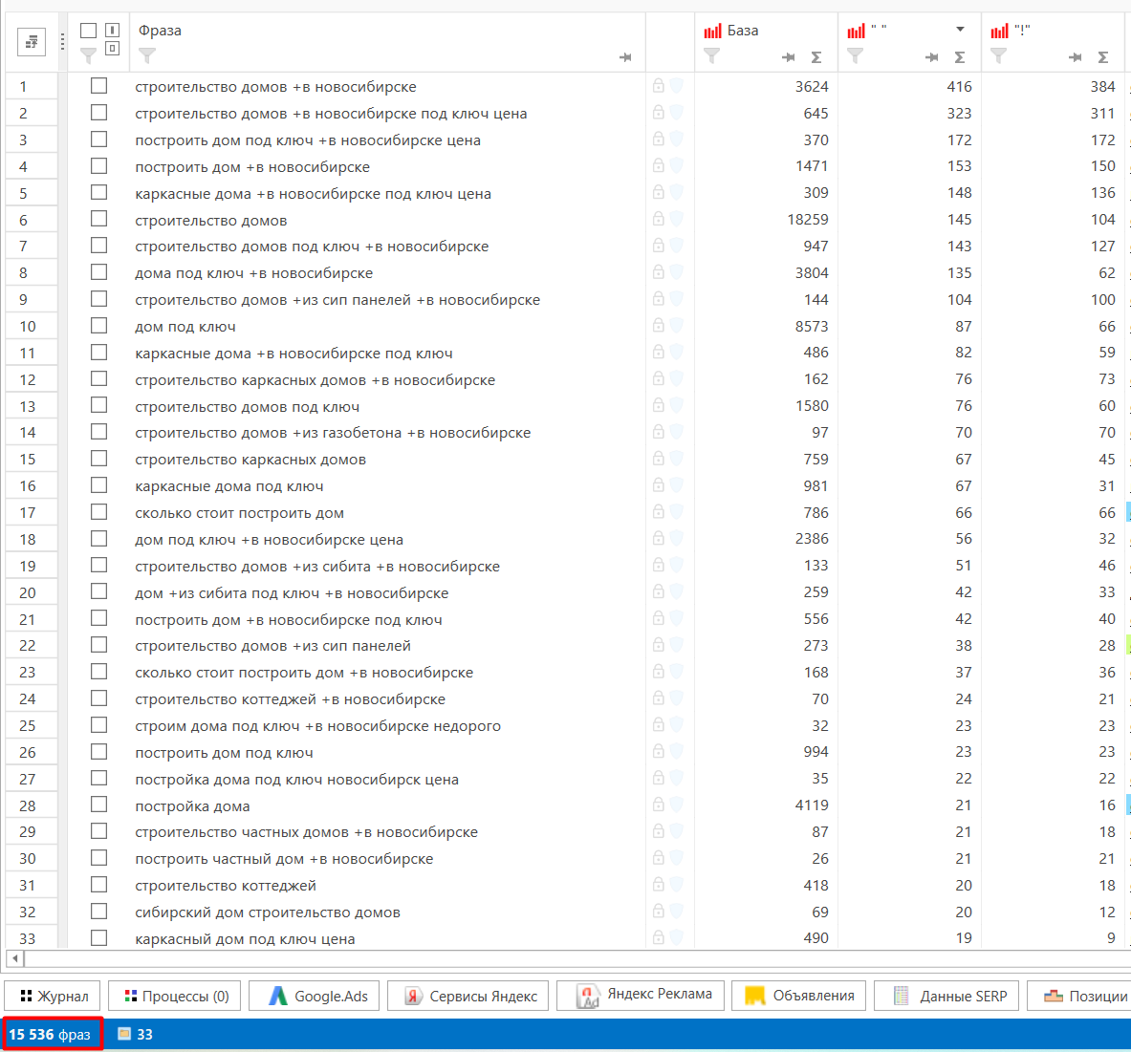Viewport: 1131px width, 1052px height.
Task: Click the horizontal scrollbar left arrow
Action: pyautogui.click(x=14, y=958)
